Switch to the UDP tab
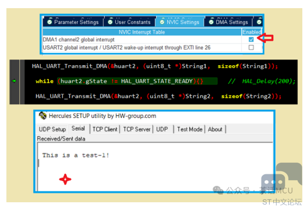The height and width of the screenshot is (211, 307). coord(162,129)
